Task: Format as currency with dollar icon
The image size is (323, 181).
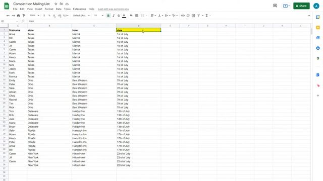Action: (x=44, y=16)
